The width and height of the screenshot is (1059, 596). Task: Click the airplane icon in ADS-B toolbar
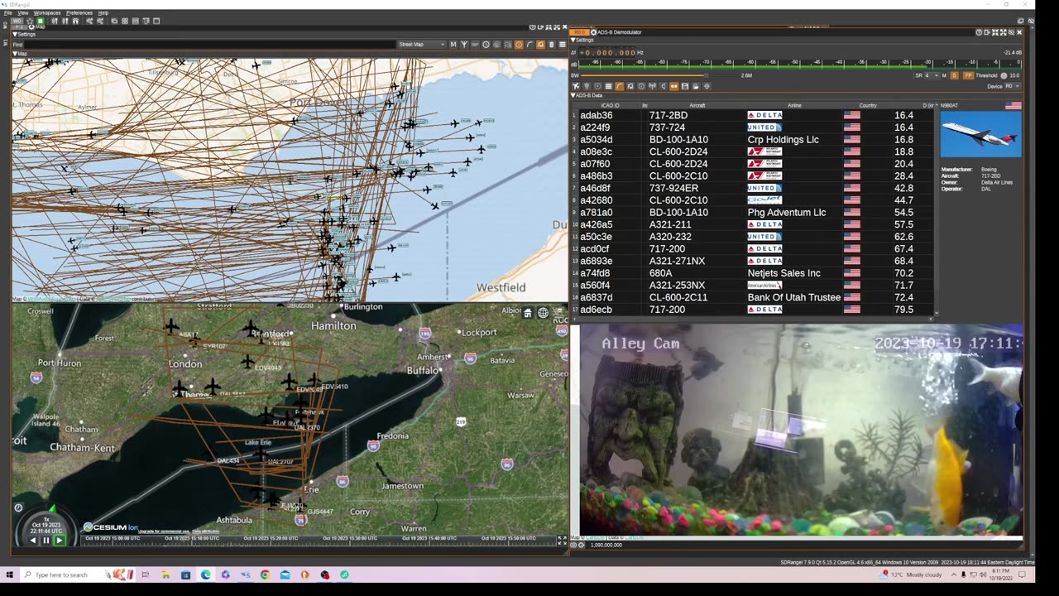click(576, 86)
